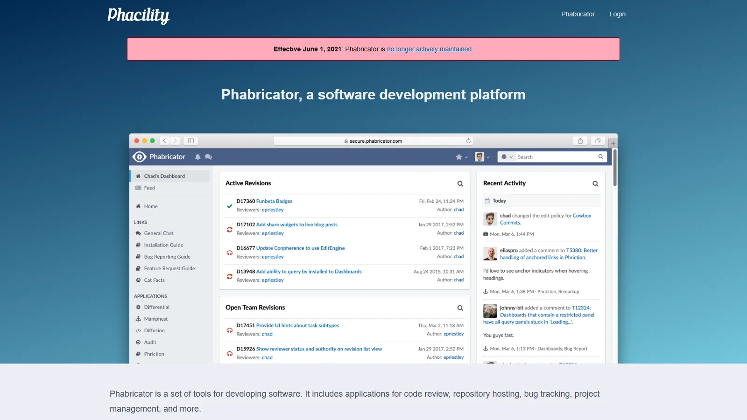This screenshot has height=420, width=747.
Task: Select Chad's Dashboard in the sidebar
Action: (164, 176)
